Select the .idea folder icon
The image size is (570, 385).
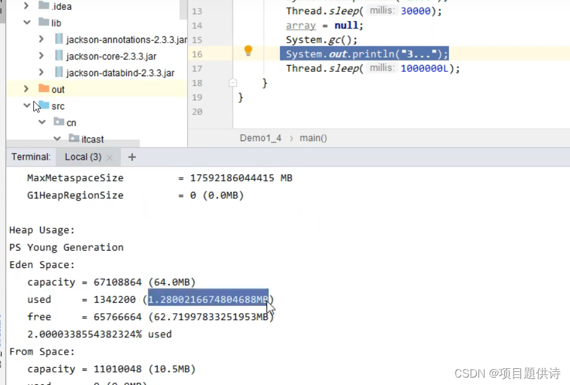[x=44, y=6]
